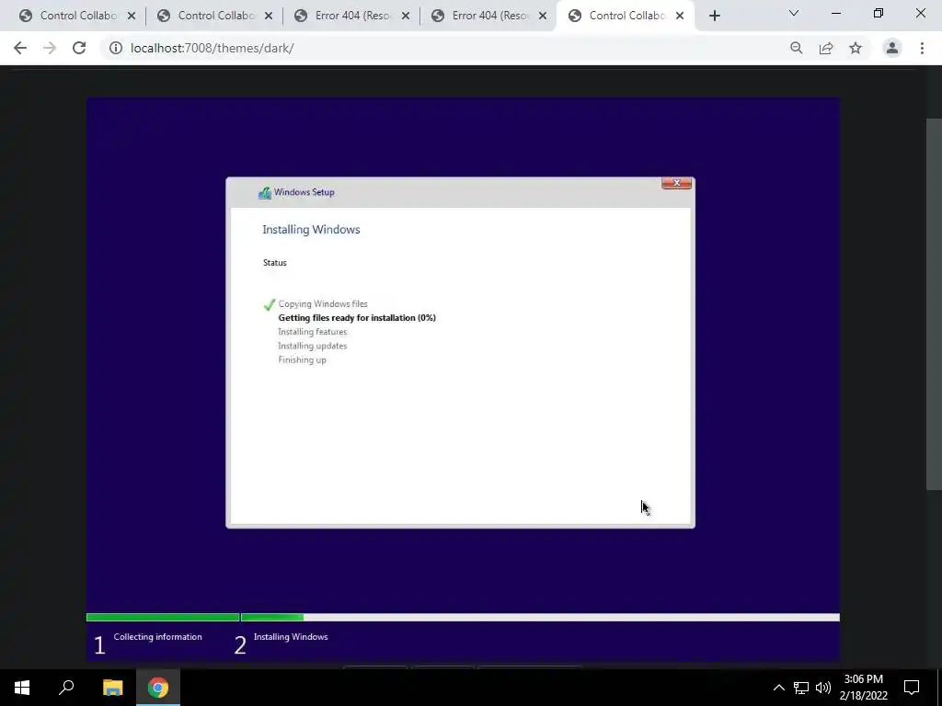
Task: Show hidden tray icons chevron
Action: pos(778,688)
